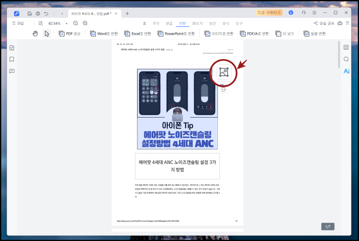
Task: Convert to Word with Word로 변환
Action: point(104,34)
